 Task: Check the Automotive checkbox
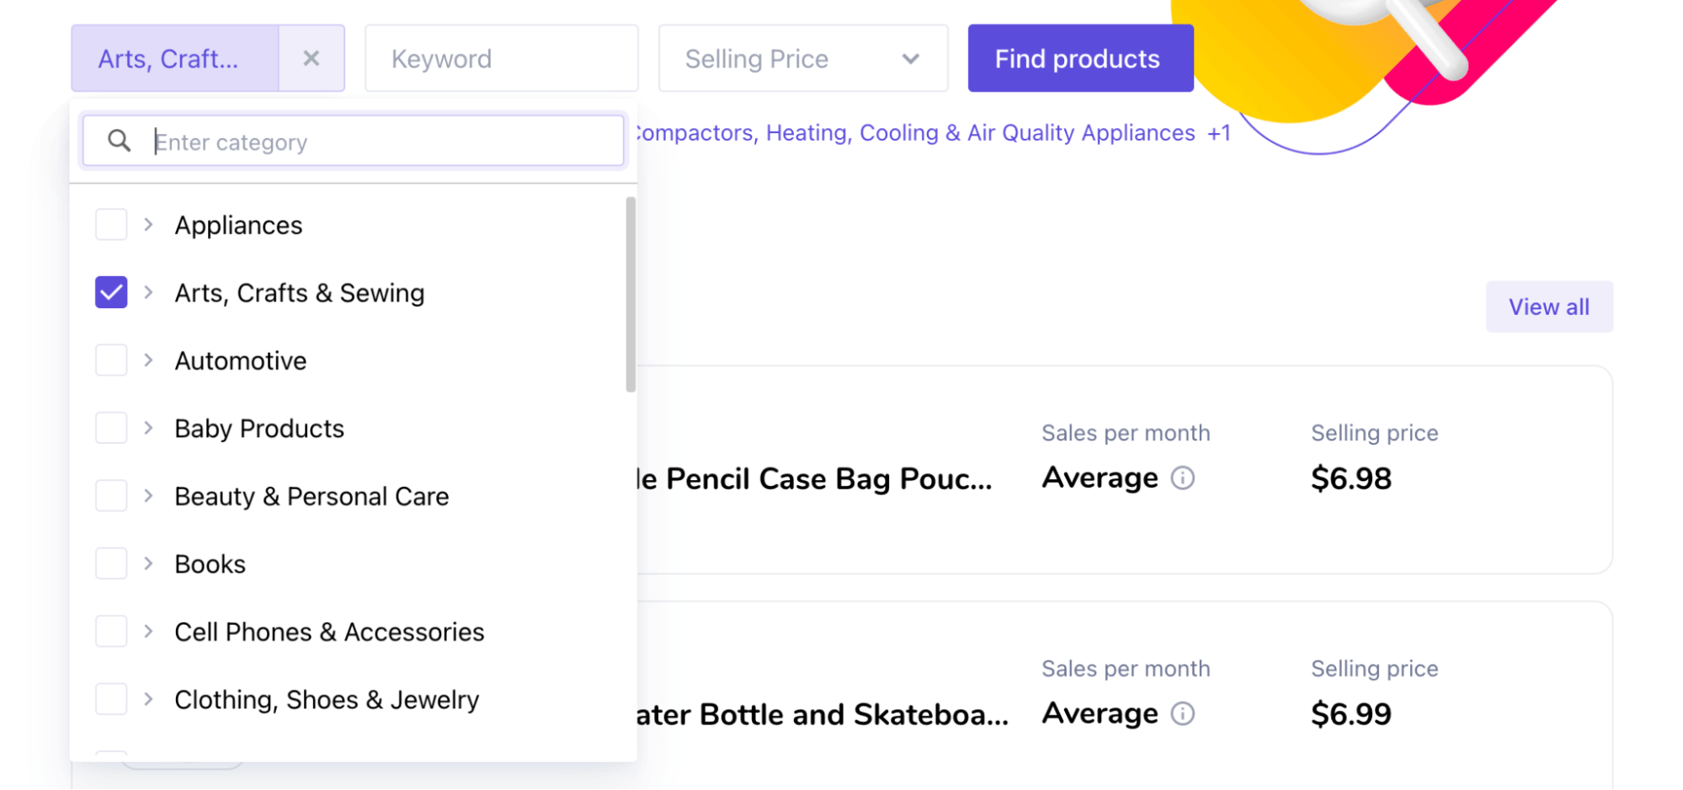tap(111, 360)
